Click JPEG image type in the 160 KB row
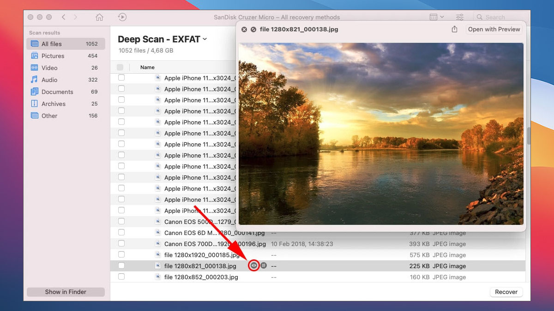 point(449,277)
